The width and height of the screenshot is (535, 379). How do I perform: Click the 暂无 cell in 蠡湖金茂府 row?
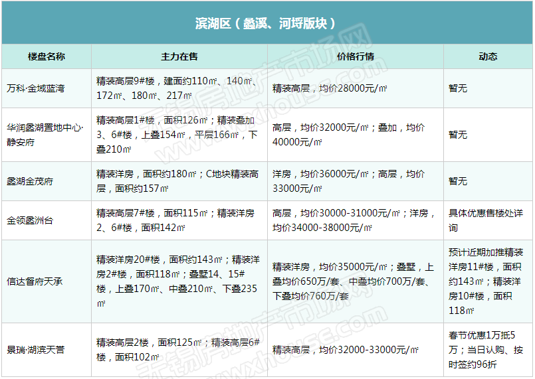tap(458, 181)
